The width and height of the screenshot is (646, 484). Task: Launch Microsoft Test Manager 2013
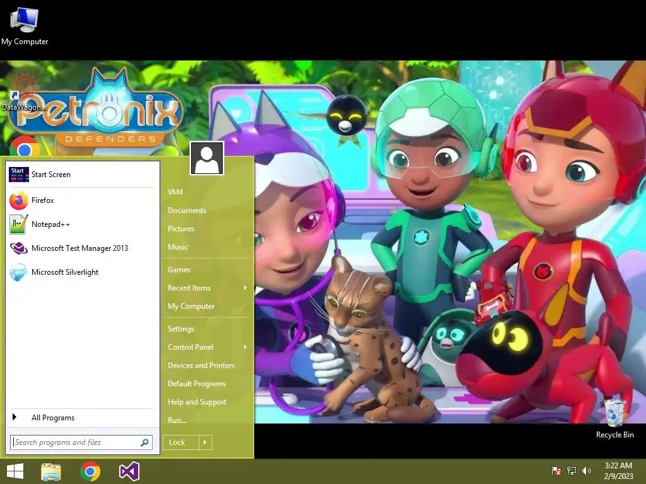click(81, 248)
